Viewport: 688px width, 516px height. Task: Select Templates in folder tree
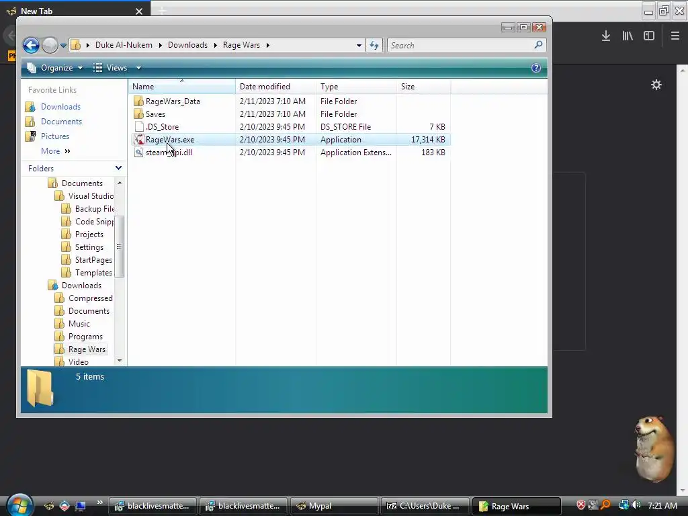(93, 273)
